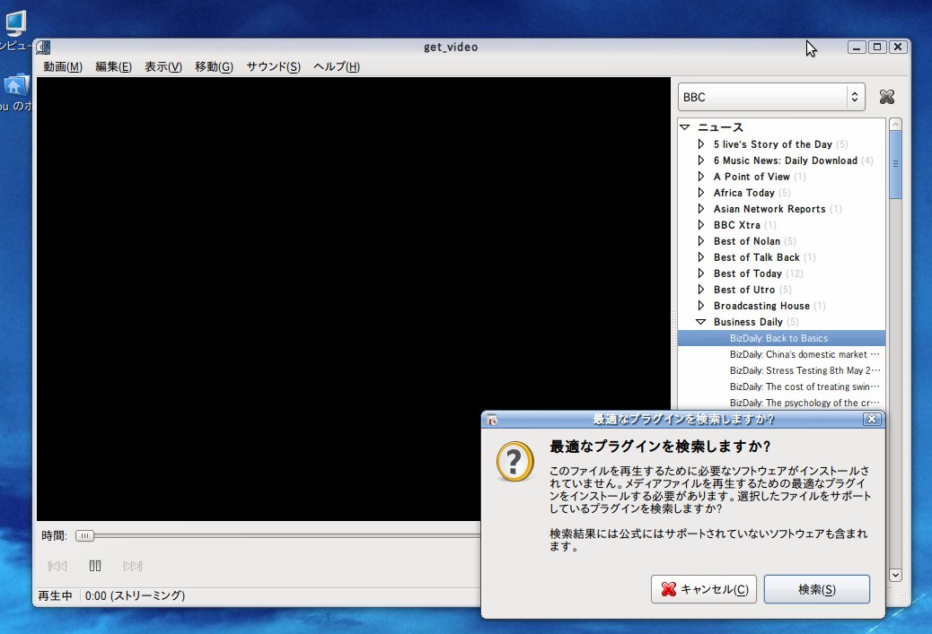Click the sidebar vertical scrollbar thumb
Screen dimensions: 932x634
coord(895,164)
